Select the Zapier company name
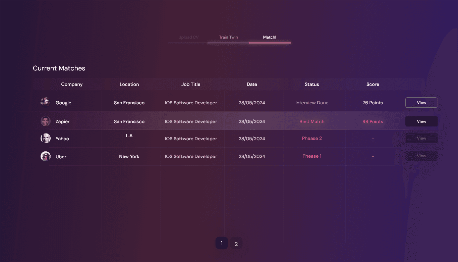The image size is (458, 262). point(62,121)
